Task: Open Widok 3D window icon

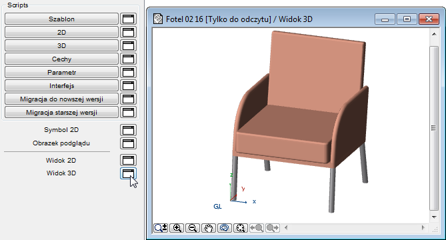Action: click(128, 173)
